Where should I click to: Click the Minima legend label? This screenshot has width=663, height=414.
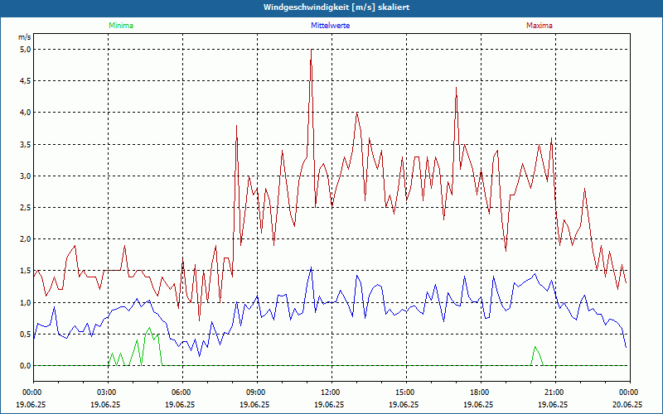(x=120, y=26)
